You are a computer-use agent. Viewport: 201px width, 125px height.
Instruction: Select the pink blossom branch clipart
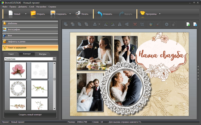(x=18, y=104)
